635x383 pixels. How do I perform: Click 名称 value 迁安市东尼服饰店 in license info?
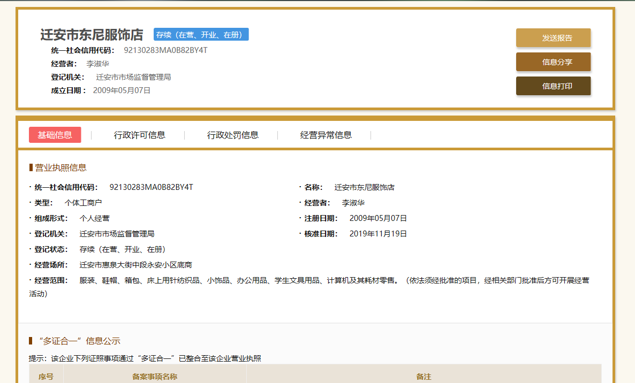pos(365,187)
